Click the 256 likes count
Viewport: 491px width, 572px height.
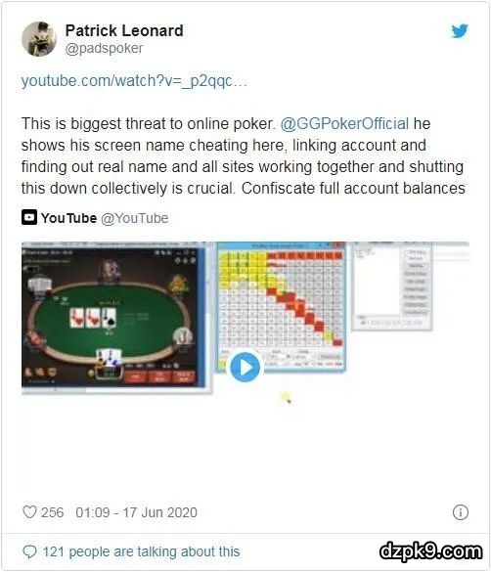(52, 512)
